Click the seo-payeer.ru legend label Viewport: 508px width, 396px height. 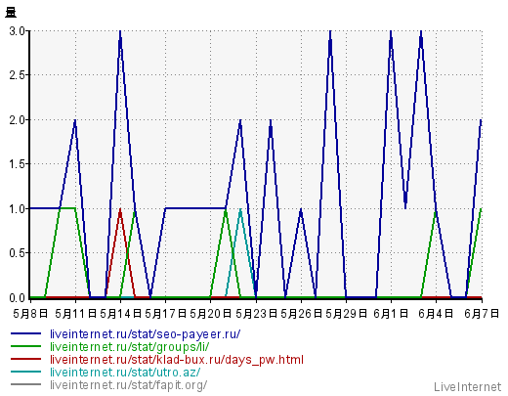tap(146, 334)
